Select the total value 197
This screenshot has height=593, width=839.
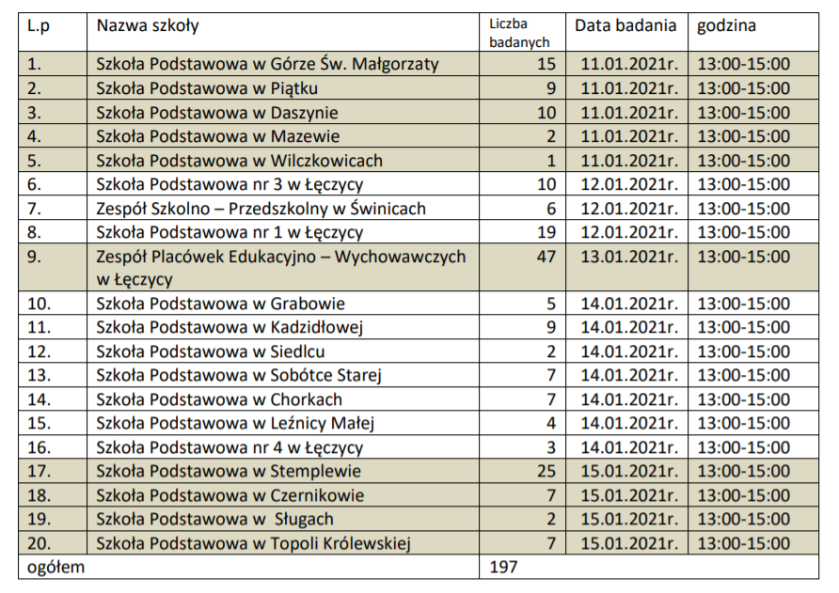(x=504, y=568)
